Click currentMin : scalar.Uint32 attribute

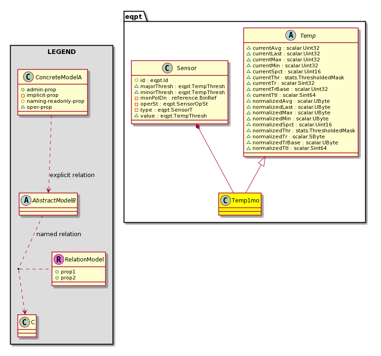coord(285,65)
